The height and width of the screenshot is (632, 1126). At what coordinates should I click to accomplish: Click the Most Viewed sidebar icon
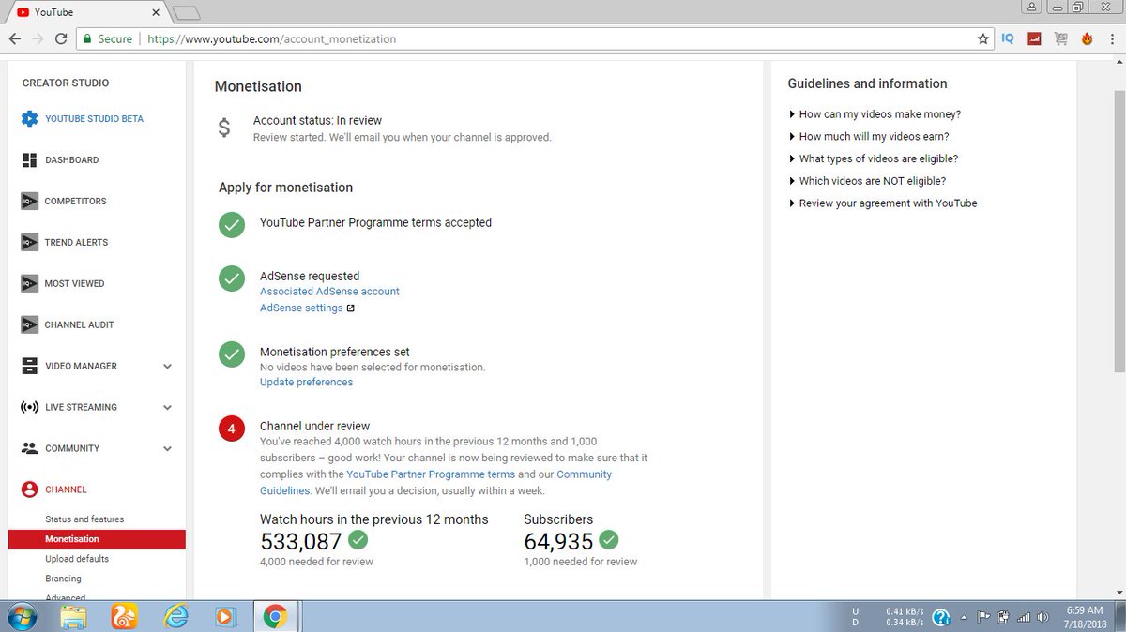(29, 283)
